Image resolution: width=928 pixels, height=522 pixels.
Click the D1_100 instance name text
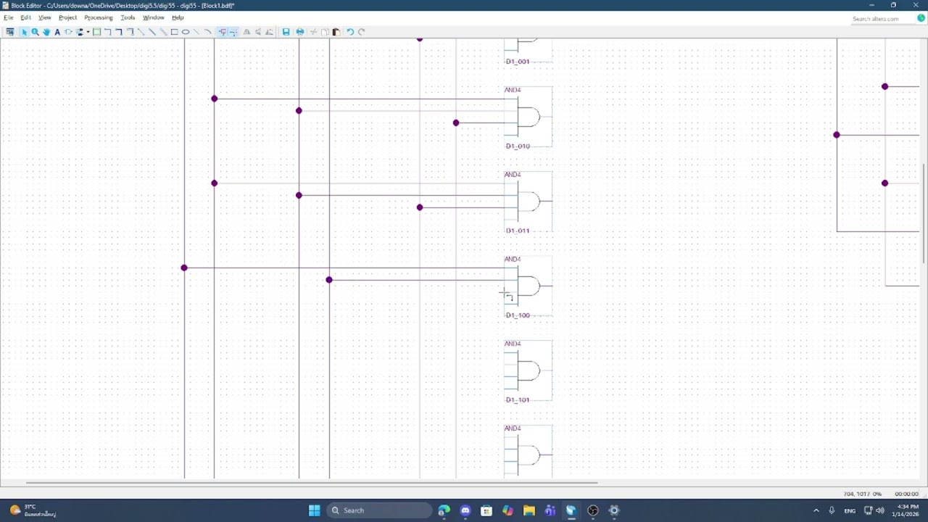tap(518, 315)
